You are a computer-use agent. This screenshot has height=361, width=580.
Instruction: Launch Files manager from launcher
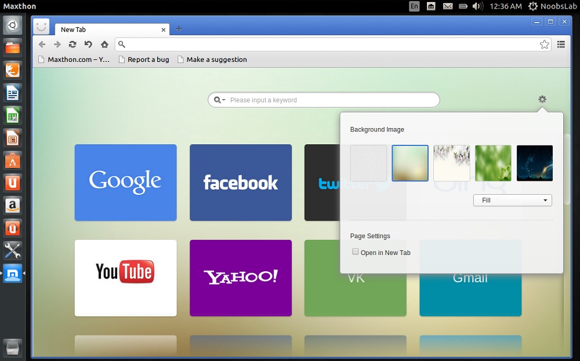click(13, 48)
